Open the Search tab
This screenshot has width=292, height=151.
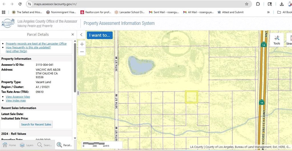(44, 145)
